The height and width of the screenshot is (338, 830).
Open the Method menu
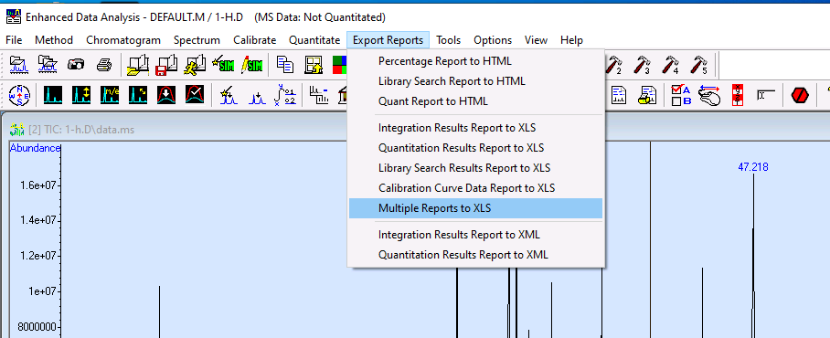pos(54,40)
